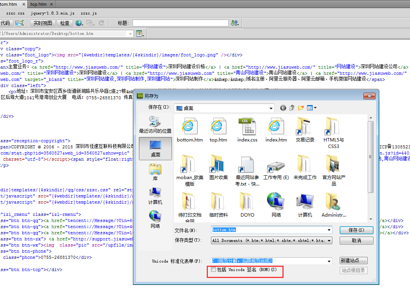Open the visual aids eye icon

[90, 23]
